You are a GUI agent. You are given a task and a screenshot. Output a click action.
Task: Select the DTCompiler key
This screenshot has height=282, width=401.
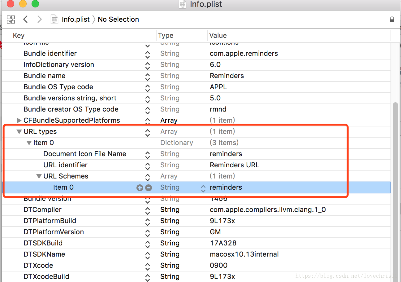pyautogui.click(x=43, y=209)
